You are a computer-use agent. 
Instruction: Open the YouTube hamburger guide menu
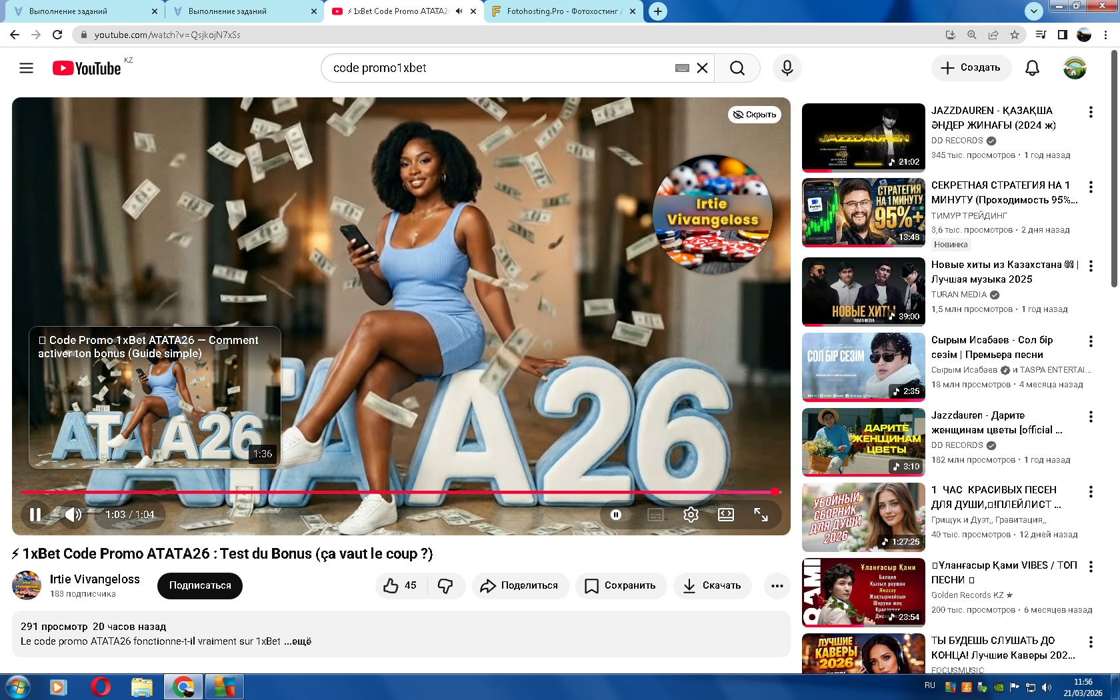point(26,68)
